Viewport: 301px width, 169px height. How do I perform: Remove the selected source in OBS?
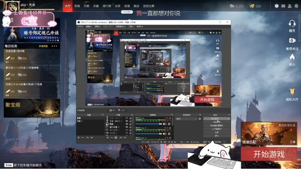[x=112, y=137]
